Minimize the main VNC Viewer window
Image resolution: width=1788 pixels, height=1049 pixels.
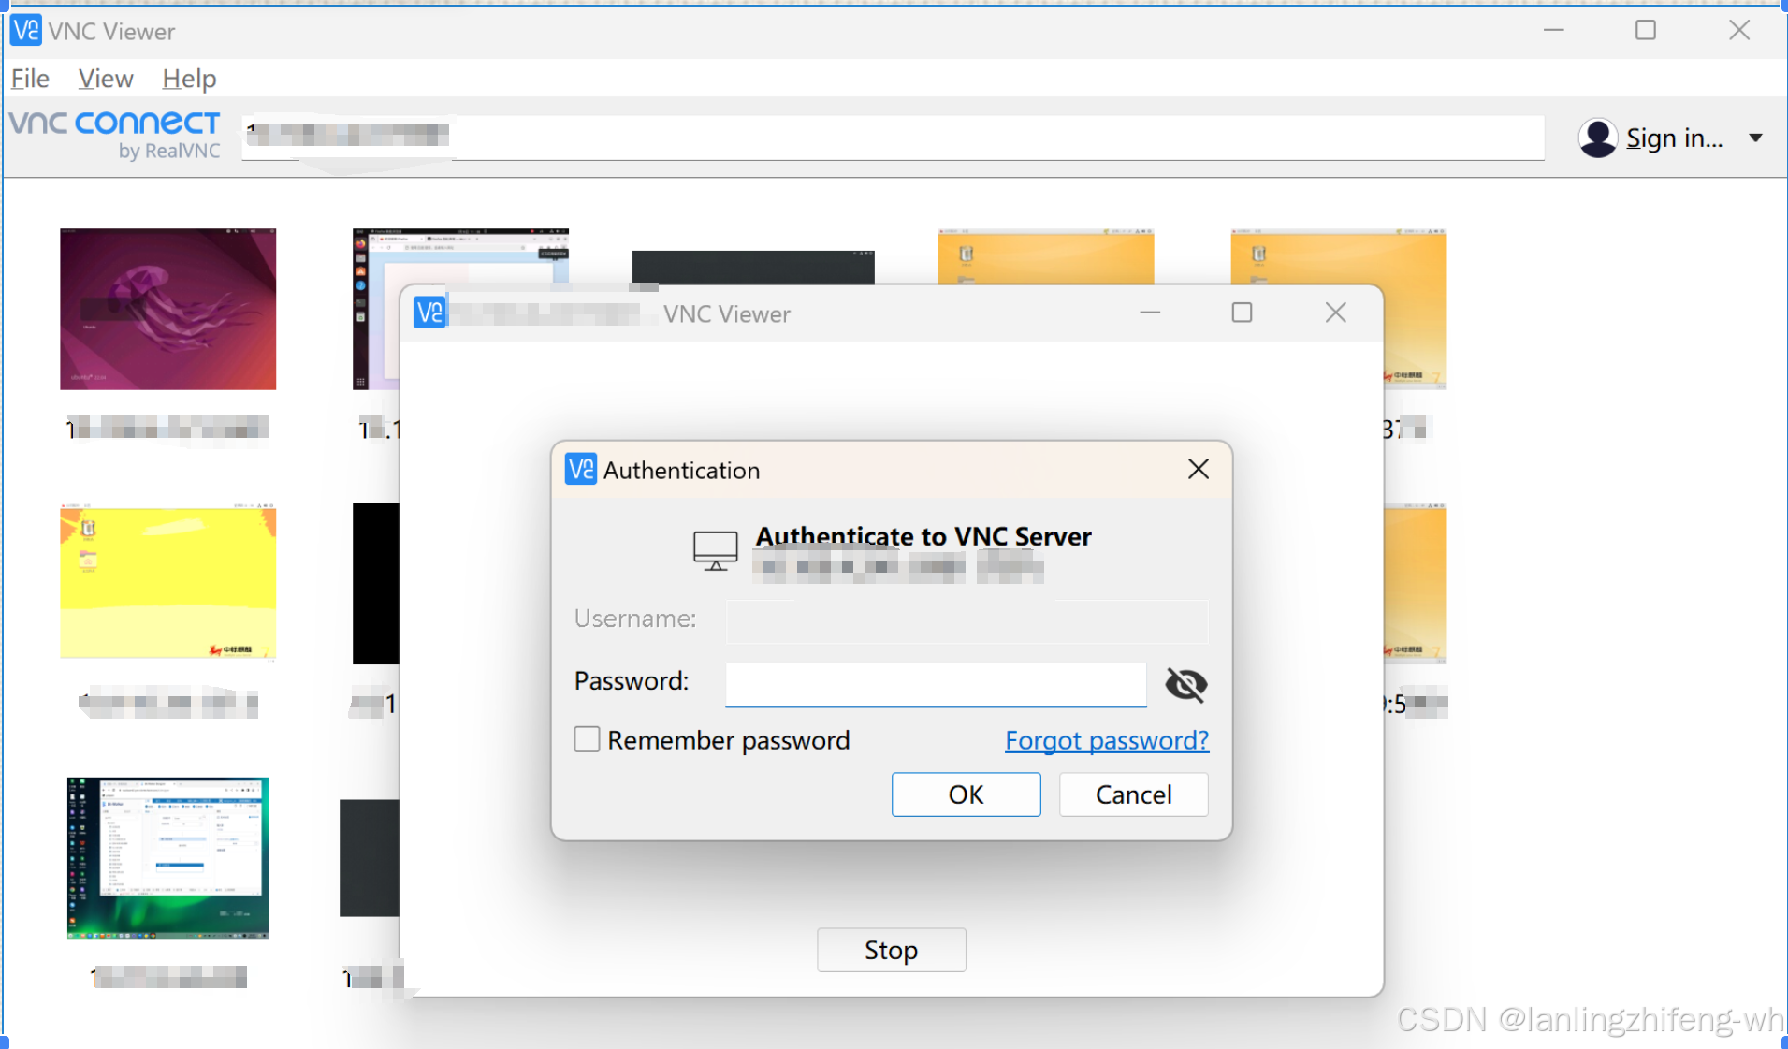(1553, 31)
